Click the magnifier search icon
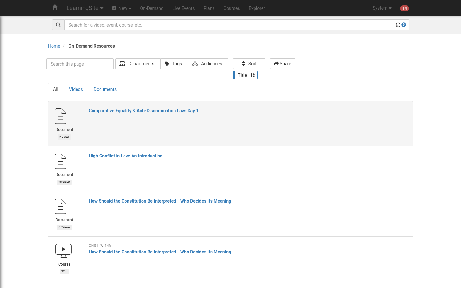Viewport: 461px width, 288px height. point(58,25)
